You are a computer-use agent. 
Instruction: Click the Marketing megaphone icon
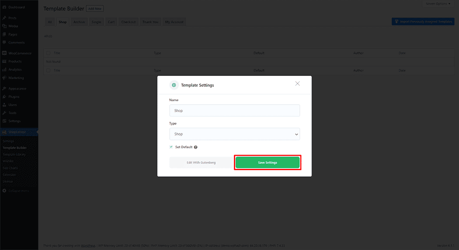[x=4, y=78]
